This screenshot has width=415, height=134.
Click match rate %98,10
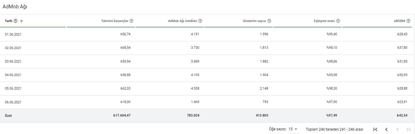[x=332, y=48]
